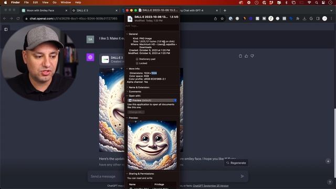336x189 pixels.
Task: Expand the Name & Extension section
Action: click(x=127, y=88)
